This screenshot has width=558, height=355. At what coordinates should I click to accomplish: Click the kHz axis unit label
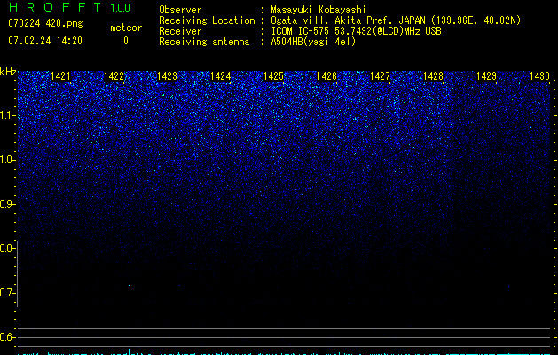(8, 72)
